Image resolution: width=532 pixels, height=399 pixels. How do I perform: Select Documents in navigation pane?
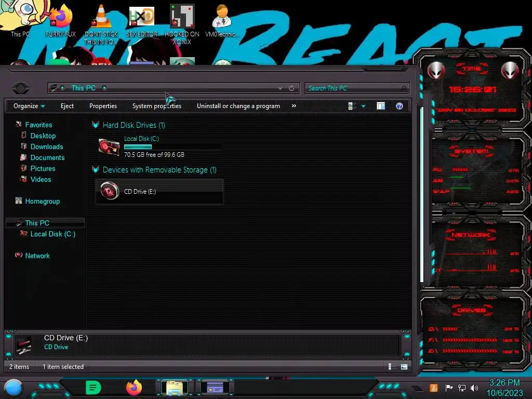47,157
